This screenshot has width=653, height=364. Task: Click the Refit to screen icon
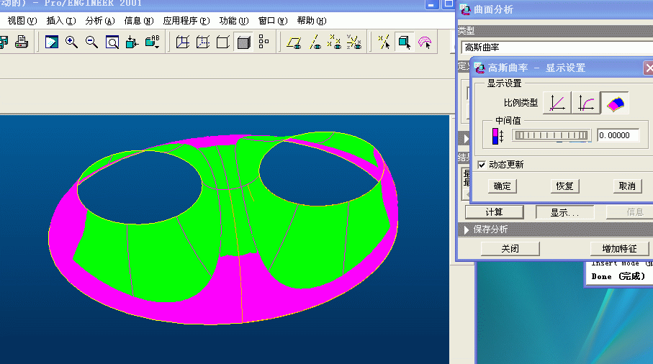112,42
